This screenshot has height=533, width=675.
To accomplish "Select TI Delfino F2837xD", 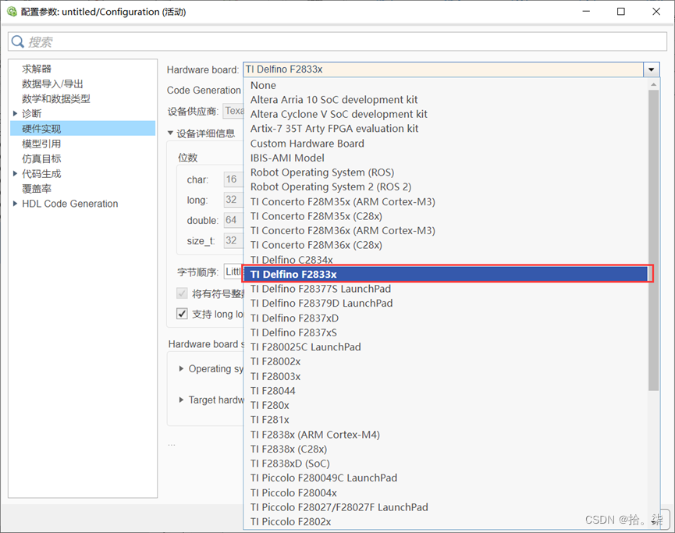I will [x=446, y=318].
